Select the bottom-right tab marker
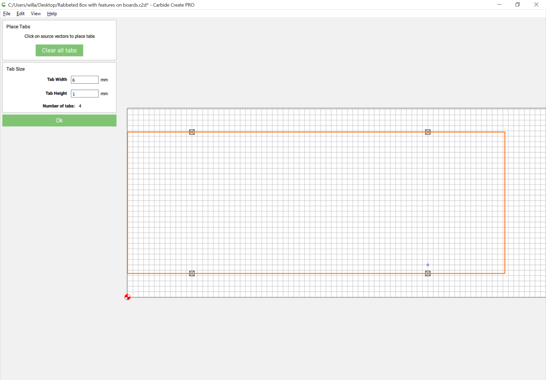Image resolution: width=546 pixels, height=380 pixels. 428,273
